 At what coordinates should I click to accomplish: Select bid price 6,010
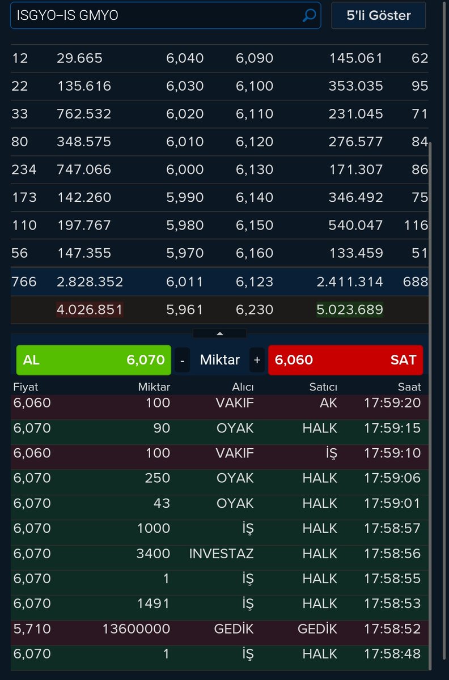coord(185,142)
